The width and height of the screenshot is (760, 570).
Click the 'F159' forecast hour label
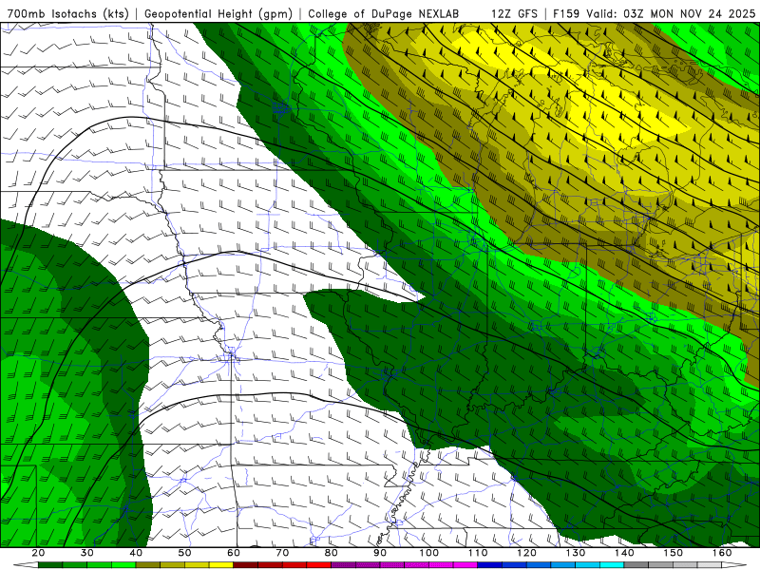pos(566,14)
